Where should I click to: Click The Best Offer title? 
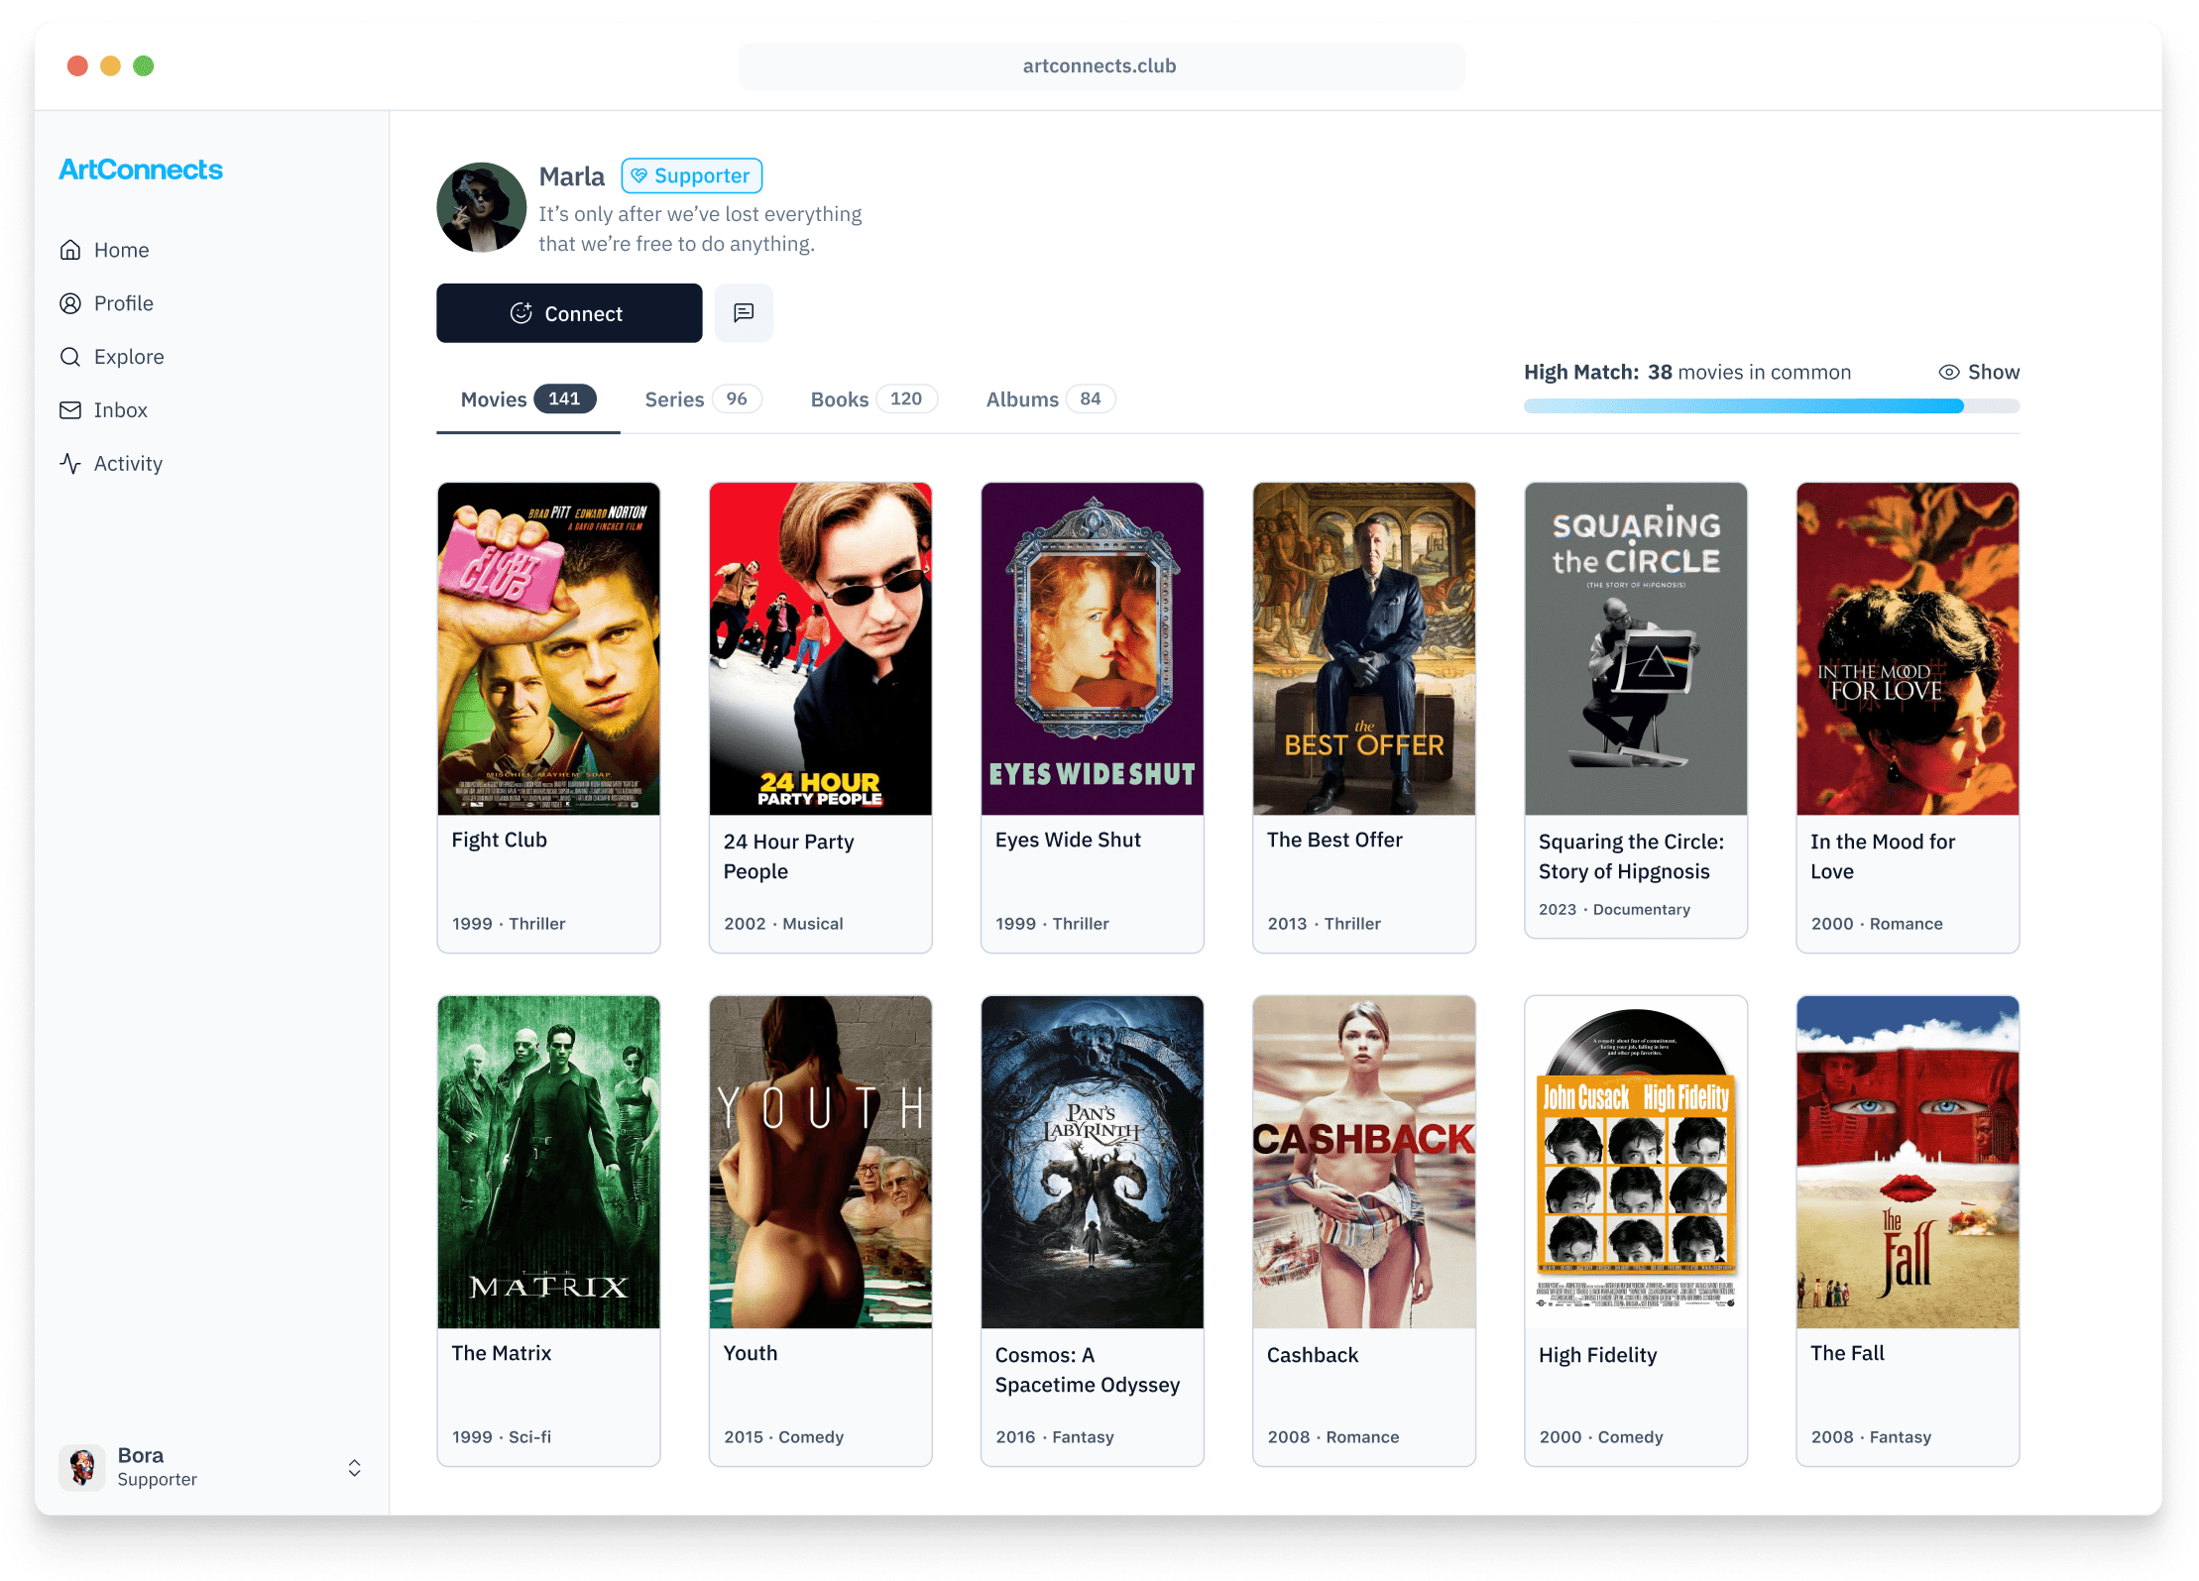tap(1334, 840)
